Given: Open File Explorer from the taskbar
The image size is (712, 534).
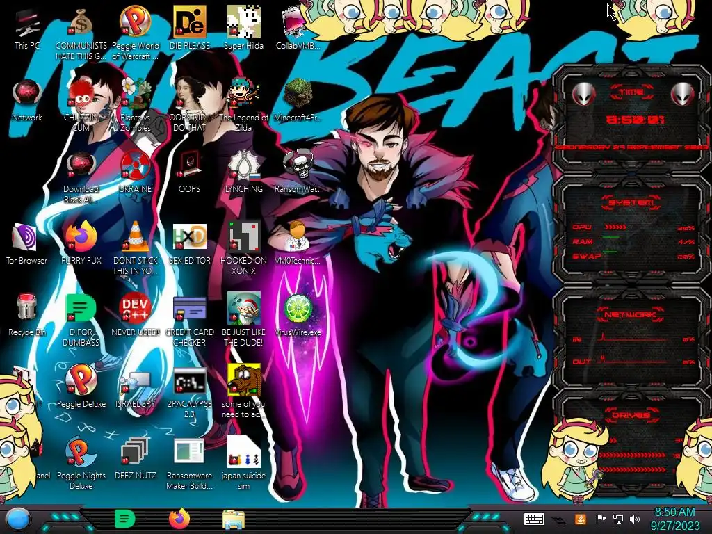Looking at the screenshot, I should [234, 519].
